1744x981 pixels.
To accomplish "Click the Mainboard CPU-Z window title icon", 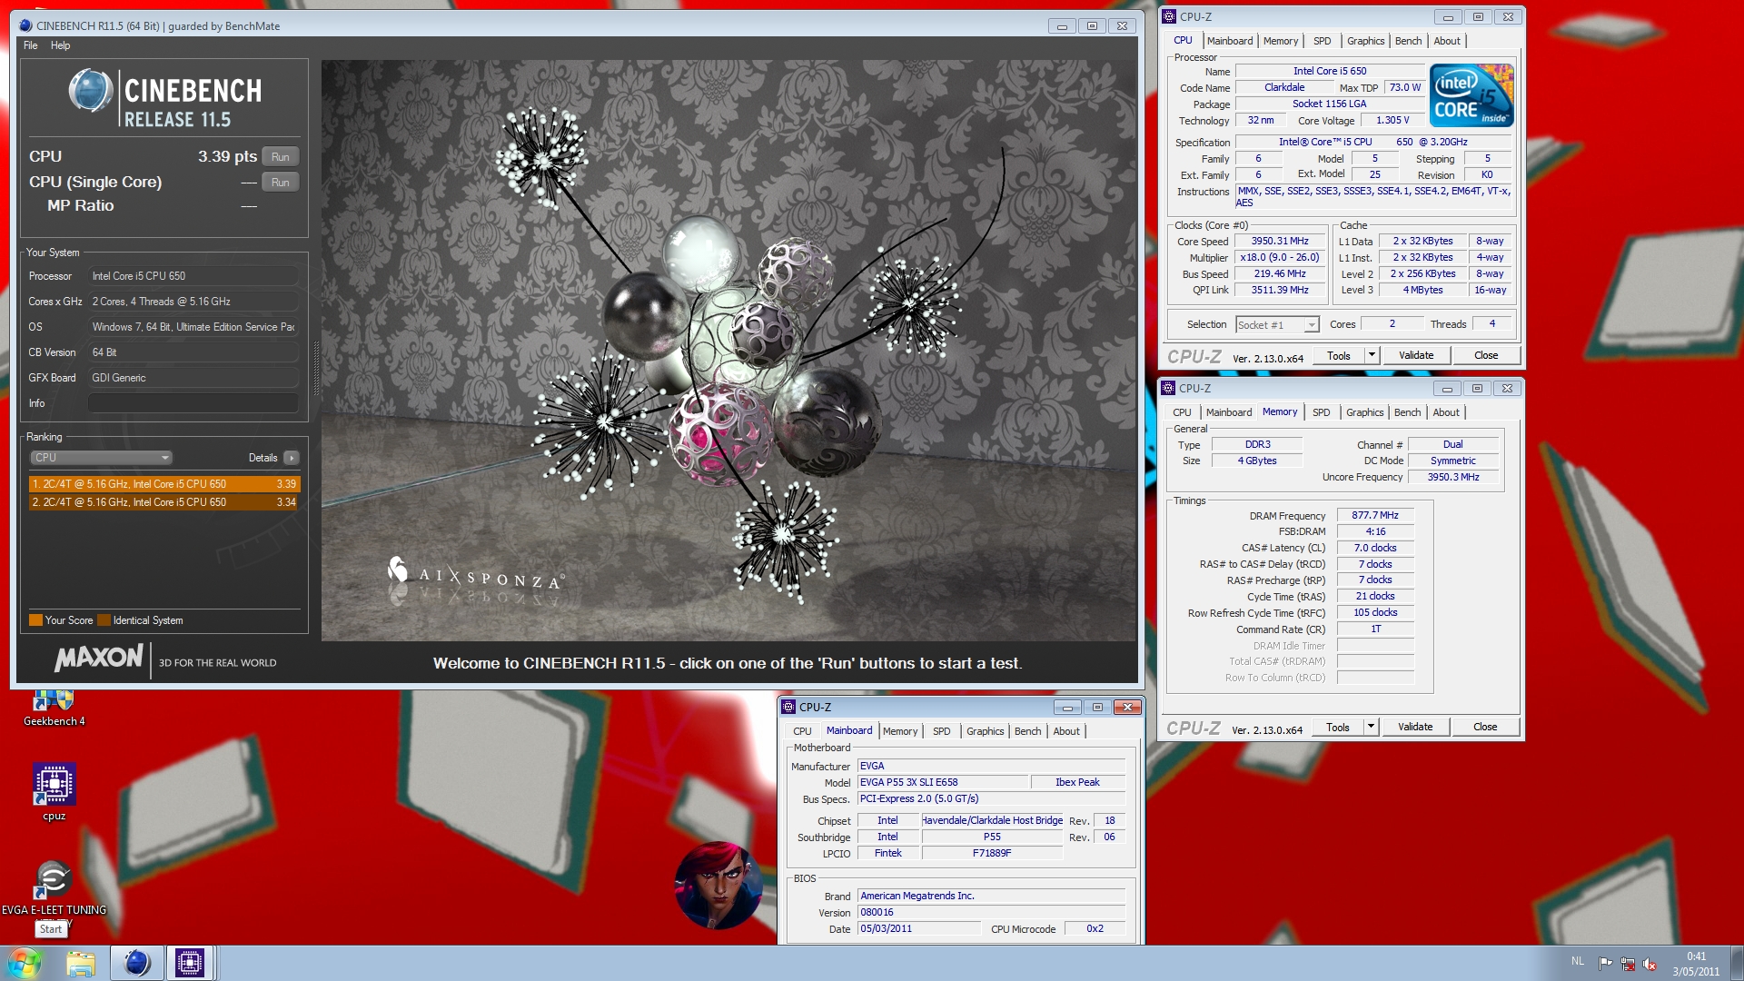I will click(x=789, y=707).
